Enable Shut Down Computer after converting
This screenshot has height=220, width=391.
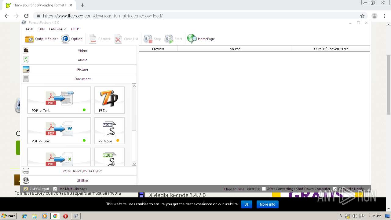click(264, 189)
